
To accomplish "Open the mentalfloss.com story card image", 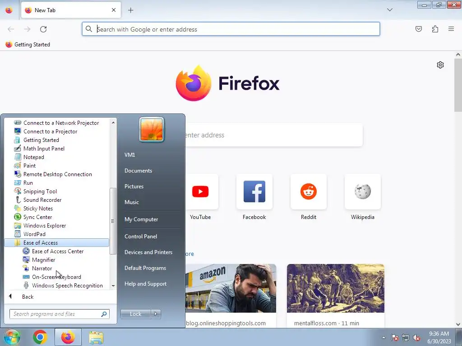I will [336, 288].
